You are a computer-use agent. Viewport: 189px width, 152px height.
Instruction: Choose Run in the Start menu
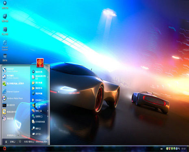coord(37,134)
